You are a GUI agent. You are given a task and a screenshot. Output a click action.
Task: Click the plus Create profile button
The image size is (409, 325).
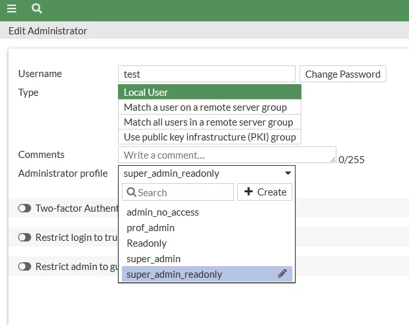pos(264,192)
